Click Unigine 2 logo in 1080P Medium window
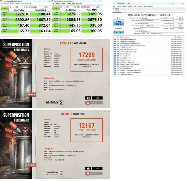Screen dimensions: 187x181 (x=54, y=102)
